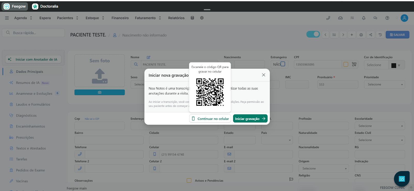Click the help question mark icon
This screenshot has height=191, width=414.
coord(387,18)
